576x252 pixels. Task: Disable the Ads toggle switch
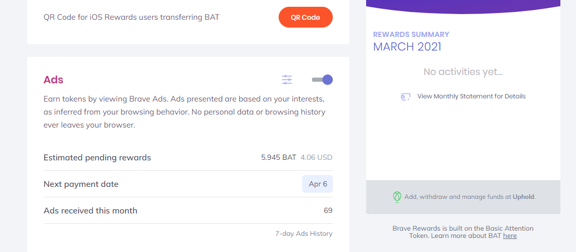tap(322, 80)
